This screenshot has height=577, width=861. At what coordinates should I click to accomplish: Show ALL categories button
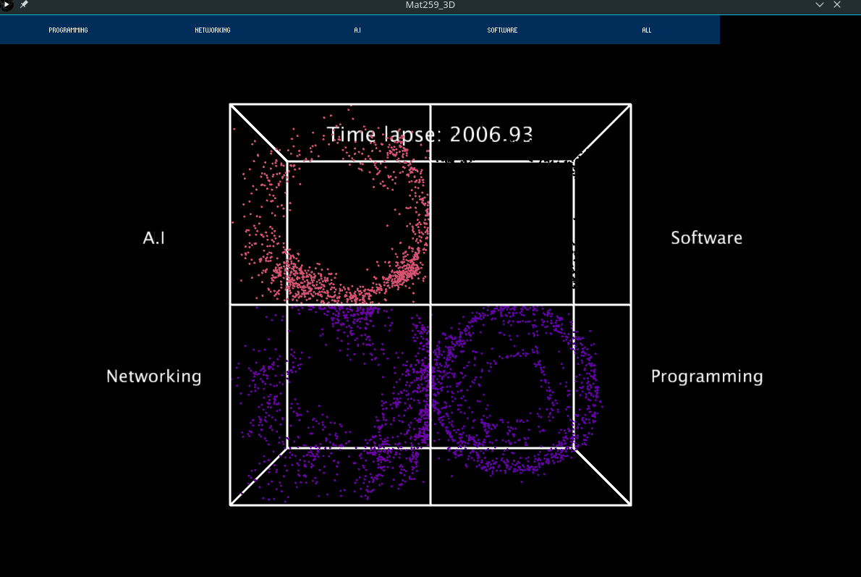click(x=646, y=30)
